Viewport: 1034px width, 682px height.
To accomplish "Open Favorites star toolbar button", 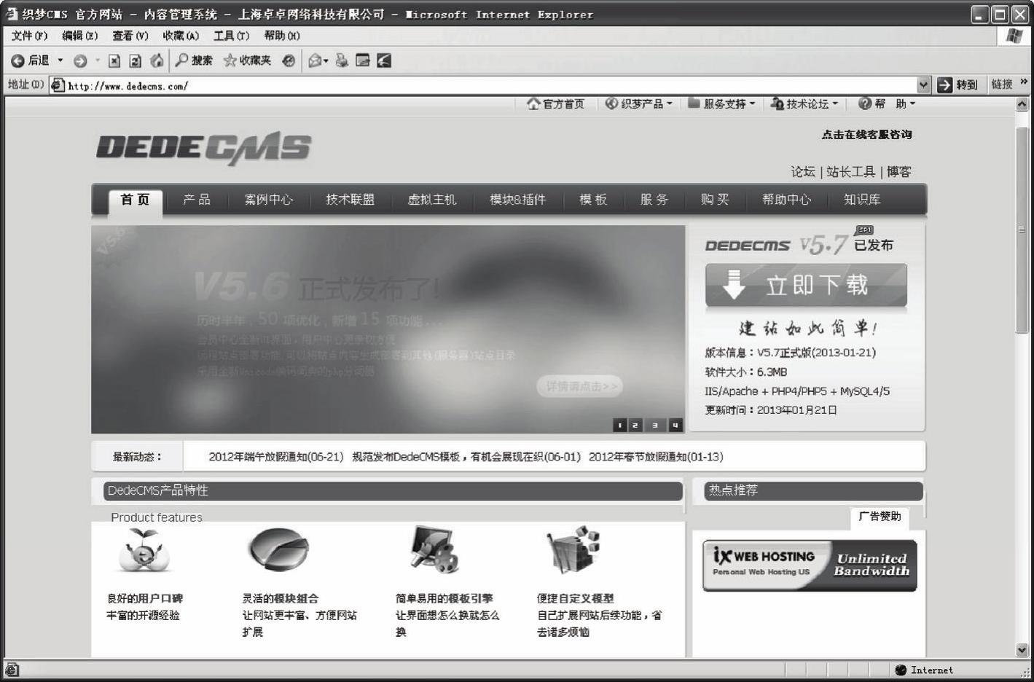I will tap(247, 60).
